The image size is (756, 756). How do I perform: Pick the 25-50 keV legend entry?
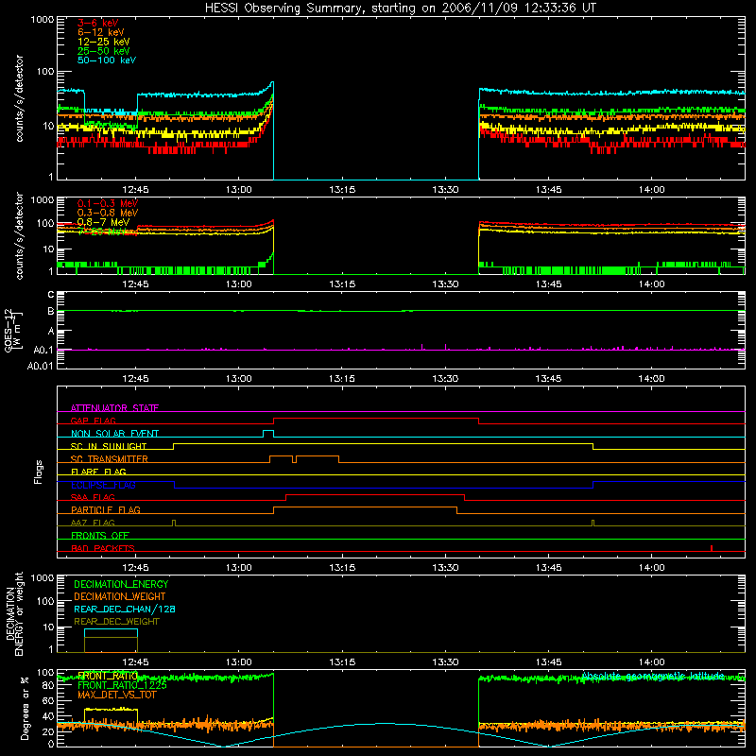point(104,51)
